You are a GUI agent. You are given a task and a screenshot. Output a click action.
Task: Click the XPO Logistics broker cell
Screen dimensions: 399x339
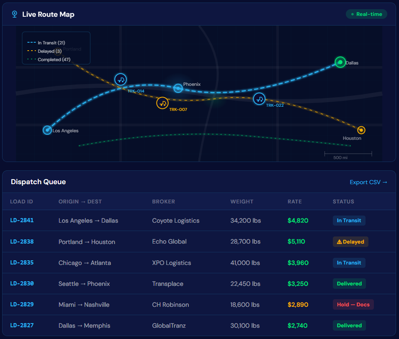[x=172, y=263]
